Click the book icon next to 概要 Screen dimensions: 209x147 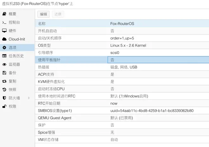click(x=4, y=14)
